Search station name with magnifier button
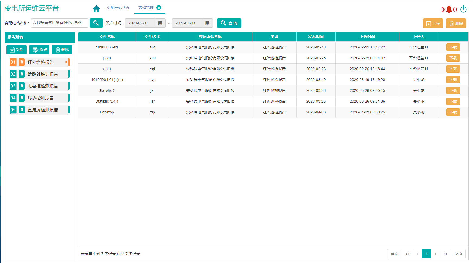Screen dimensions: 473x263 [x=96, y=23]
